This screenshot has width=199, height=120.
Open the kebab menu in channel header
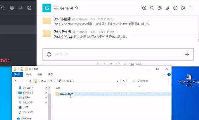(x=191, y=8)
